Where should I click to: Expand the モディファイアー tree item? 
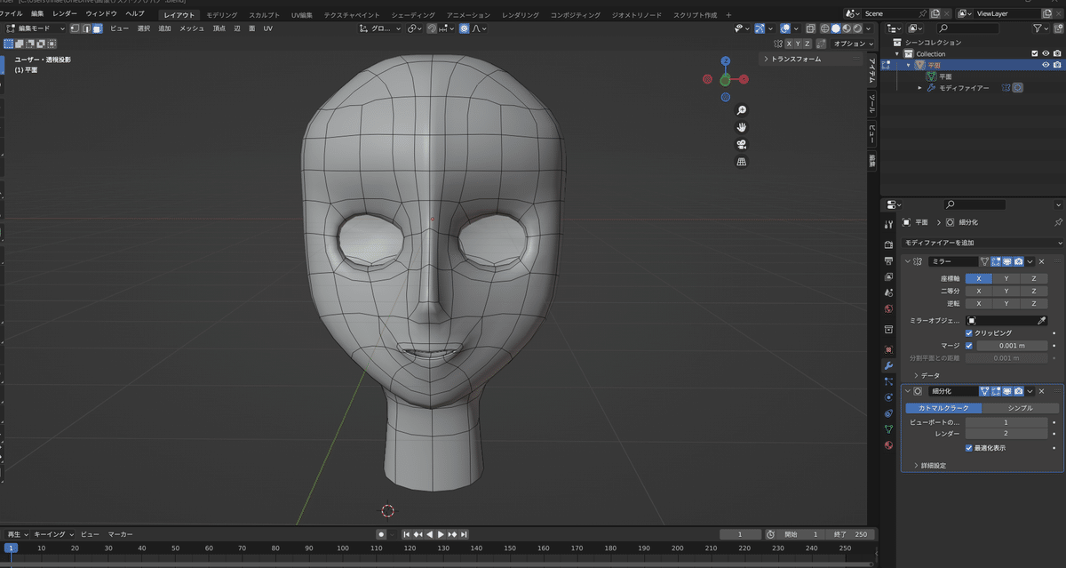click(x=920, y=88)
